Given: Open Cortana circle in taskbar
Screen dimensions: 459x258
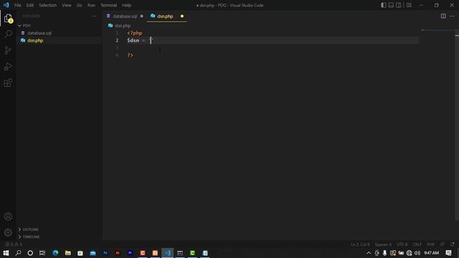Looking at the screenshot, I should [x=30, y=253].
